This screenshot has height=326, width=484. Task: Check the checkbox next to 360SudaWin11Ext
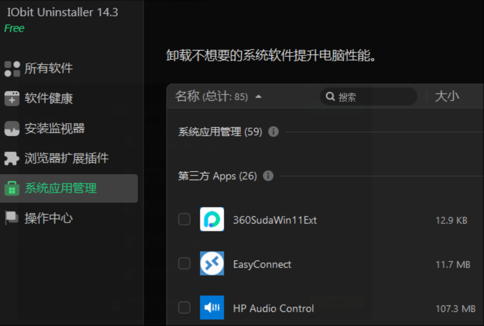184,219
